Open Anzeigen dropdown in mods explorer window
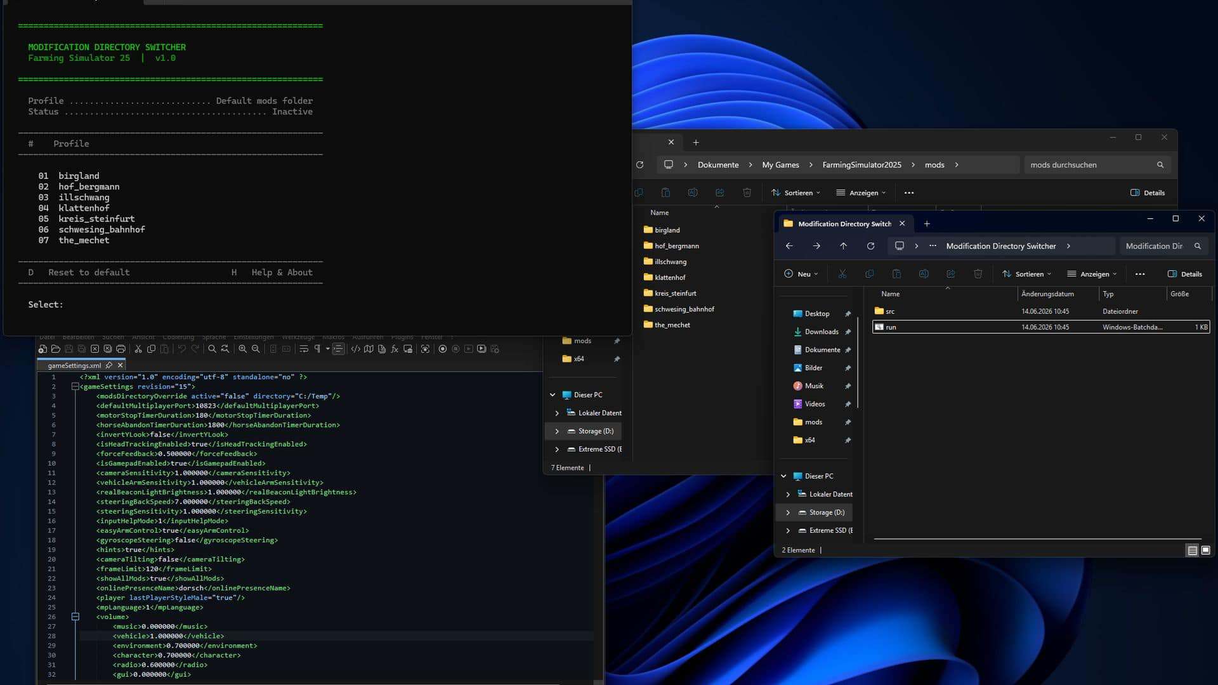 (861, 193)
